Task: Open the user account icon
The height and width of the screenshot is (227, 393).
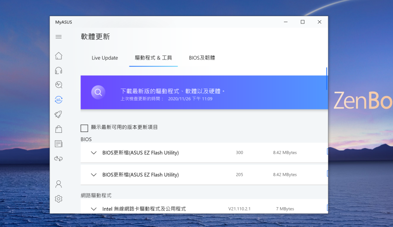Action: [x=59, y=184]
